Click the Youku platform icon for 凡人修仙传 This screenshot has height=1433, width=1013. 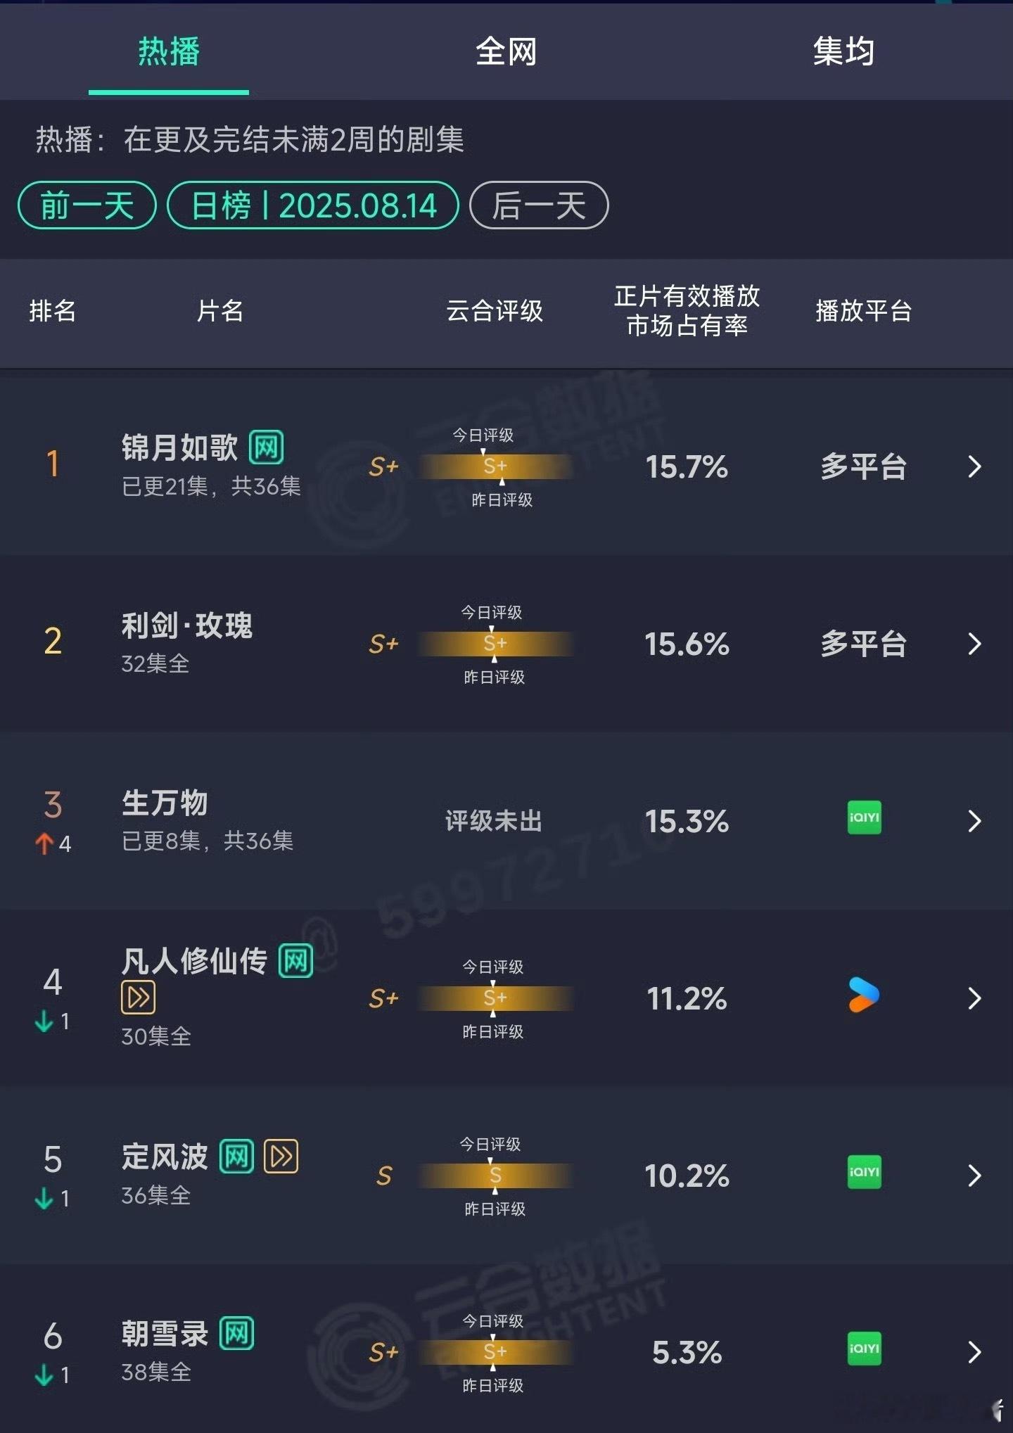(864, 995)
